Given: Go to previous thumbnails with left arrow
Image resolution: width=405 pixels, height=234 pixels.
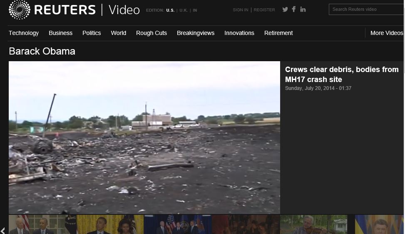Looking at the screenshot, I should (x=3, y=231).
